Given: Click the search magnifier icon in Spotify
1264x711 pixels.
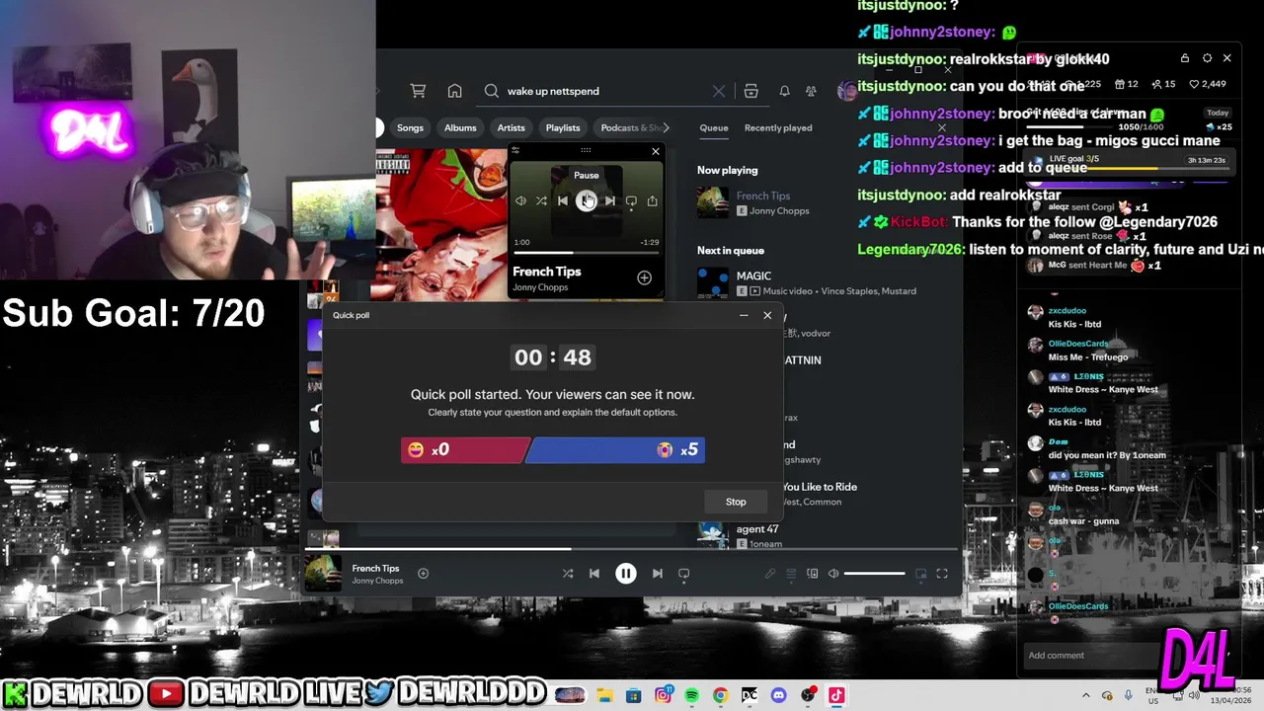Looking at the screenshot, I should click(491, 91).
